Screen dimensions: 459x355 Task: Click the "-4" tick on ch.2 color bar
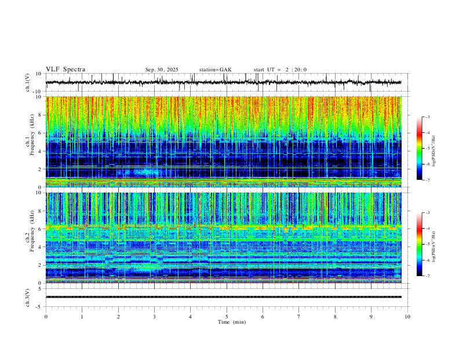[x=427, y=229]
